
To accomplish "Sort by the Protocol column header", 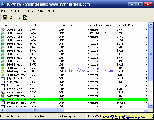I will (72, 25).
